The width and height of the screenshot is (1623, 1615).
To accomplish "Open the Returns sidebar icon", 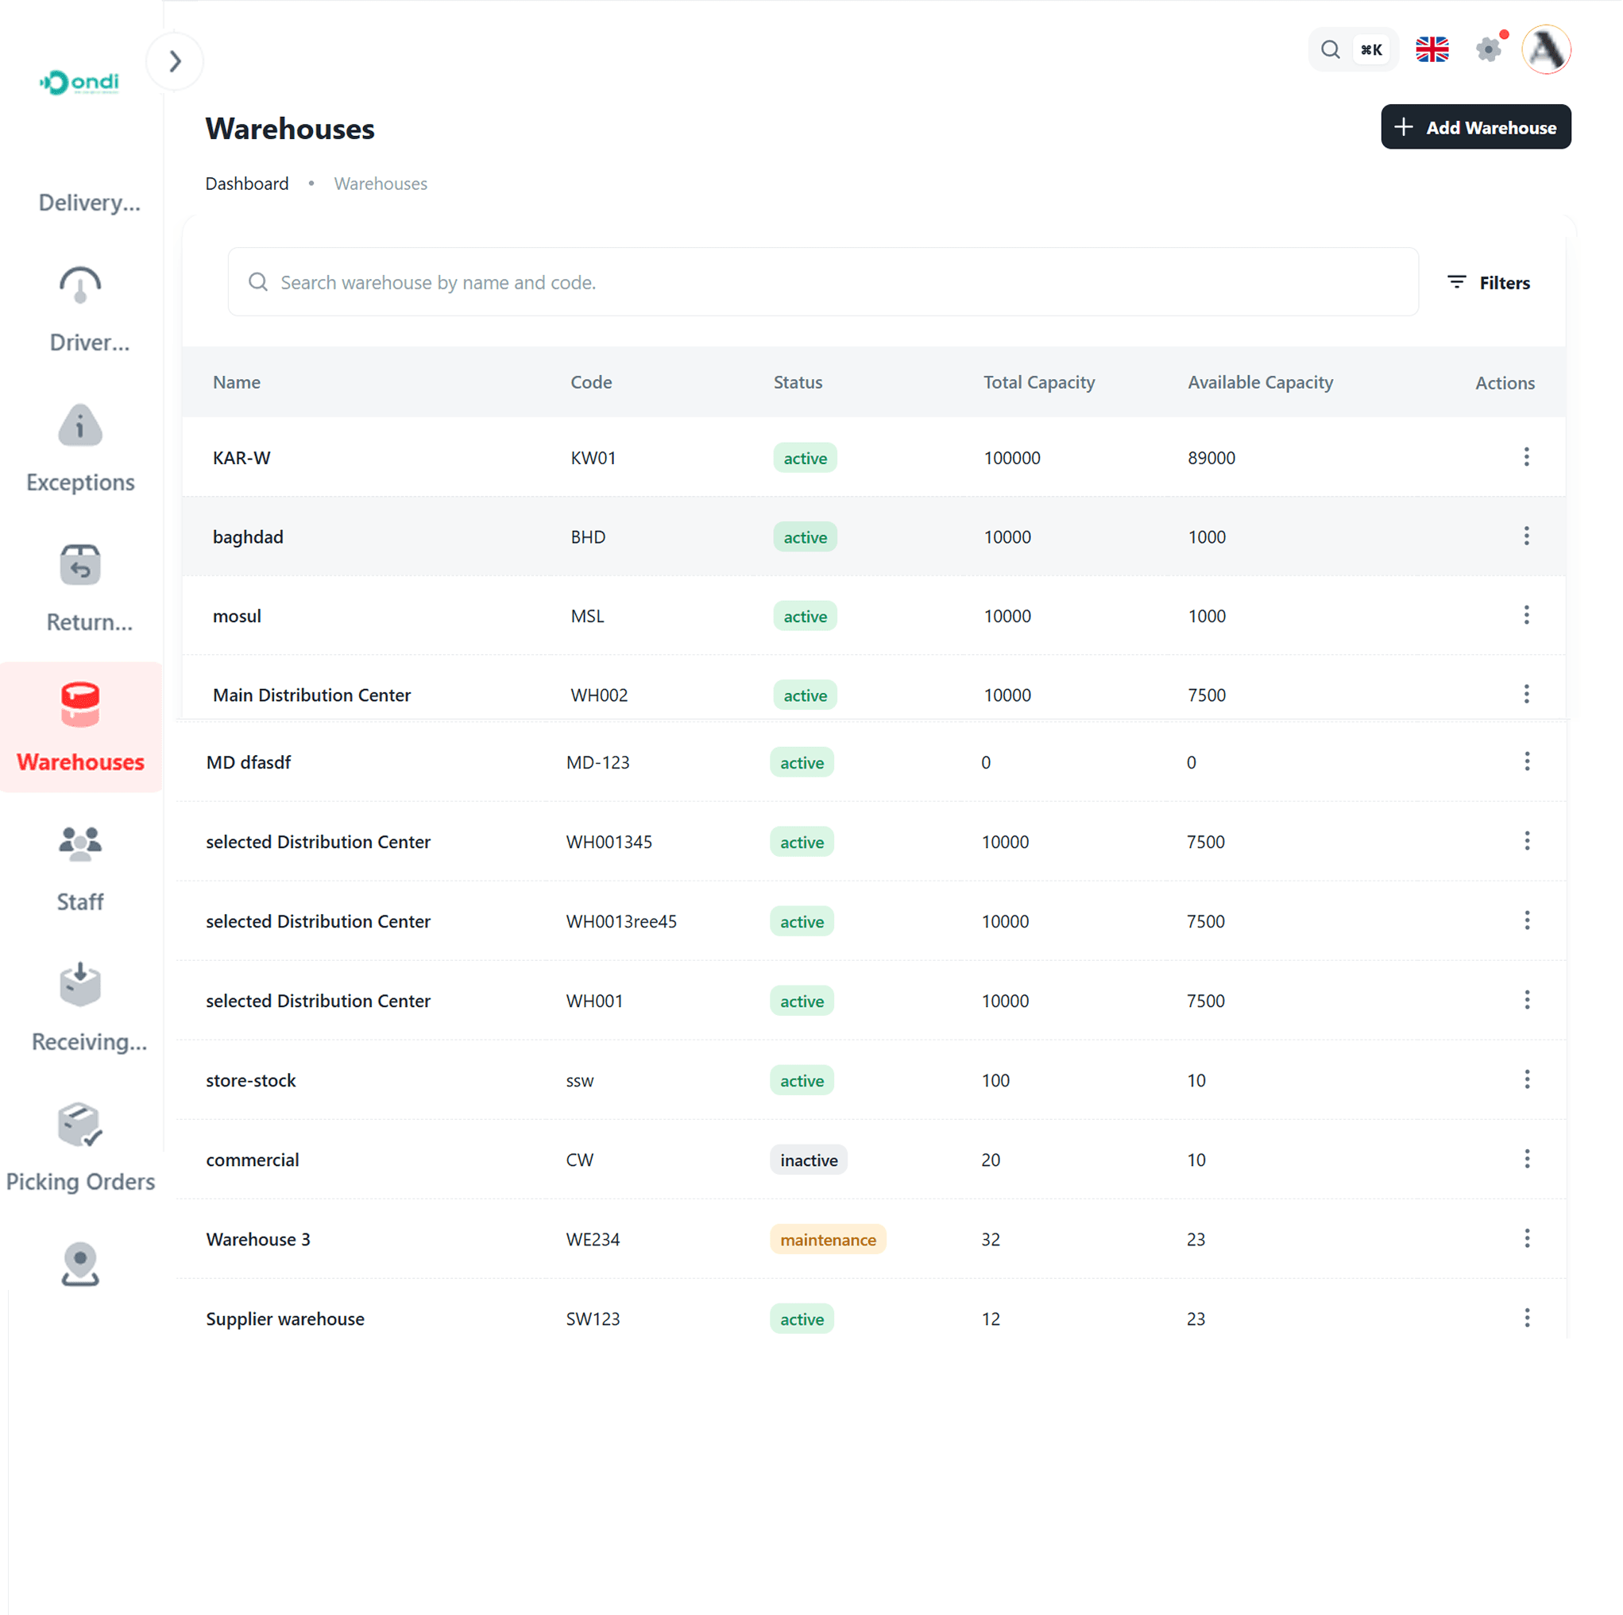I will coord(79,564).
